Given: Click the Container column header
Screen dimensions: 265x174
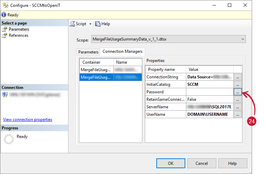Looking at the screenshot, I should click(96, 62).
